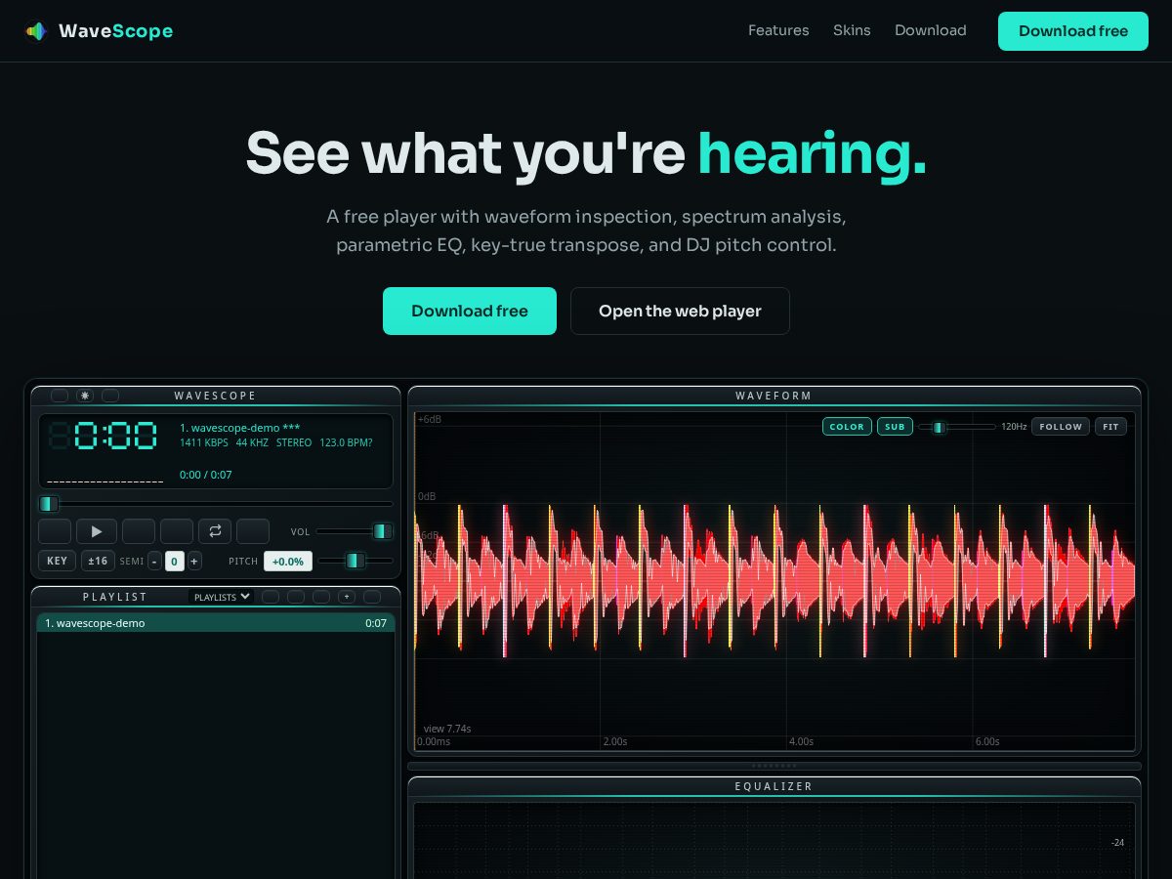Click the 123.0 BPM? readout
The width and height of the screenshot is (1172, 879).
(x=346, y=442)
